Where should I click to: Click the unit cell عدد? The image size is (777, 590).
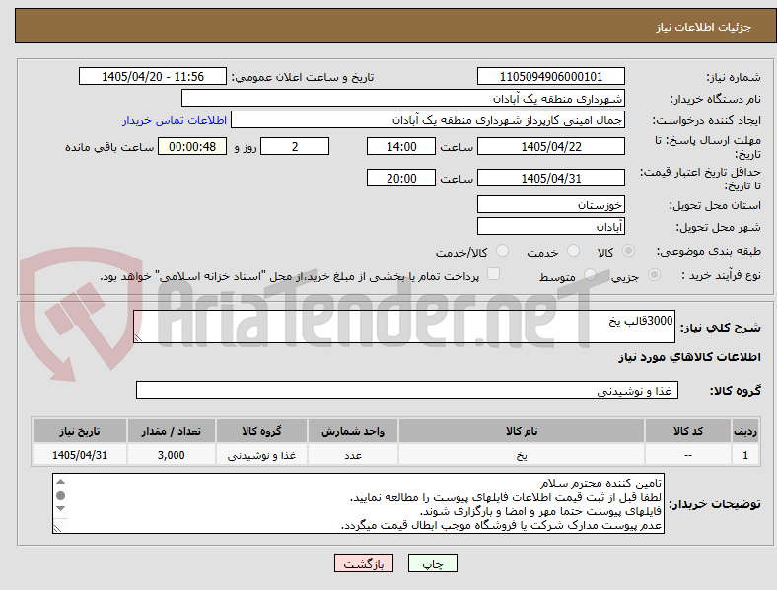click(353, 455)
